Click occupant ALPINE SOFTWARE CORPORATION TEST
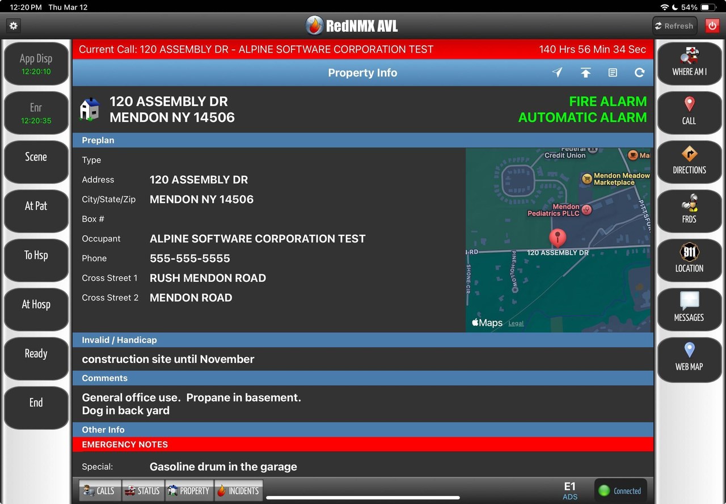The height and width of the screenshot is (504, 726). pyautogui.click(x=258, y=239)
